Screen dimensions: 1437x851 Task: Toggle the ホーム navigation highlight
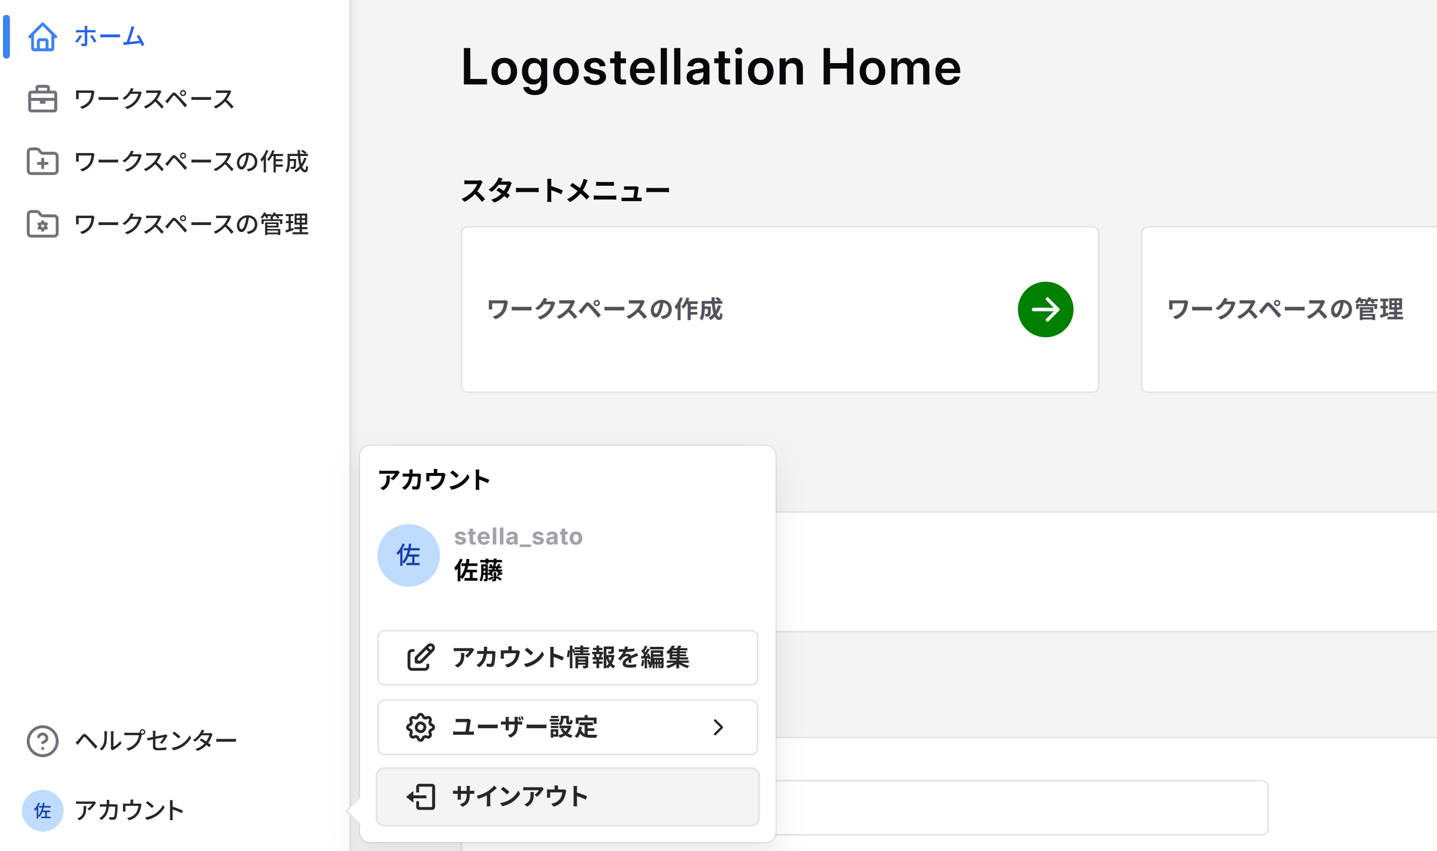tap(109, 38)
